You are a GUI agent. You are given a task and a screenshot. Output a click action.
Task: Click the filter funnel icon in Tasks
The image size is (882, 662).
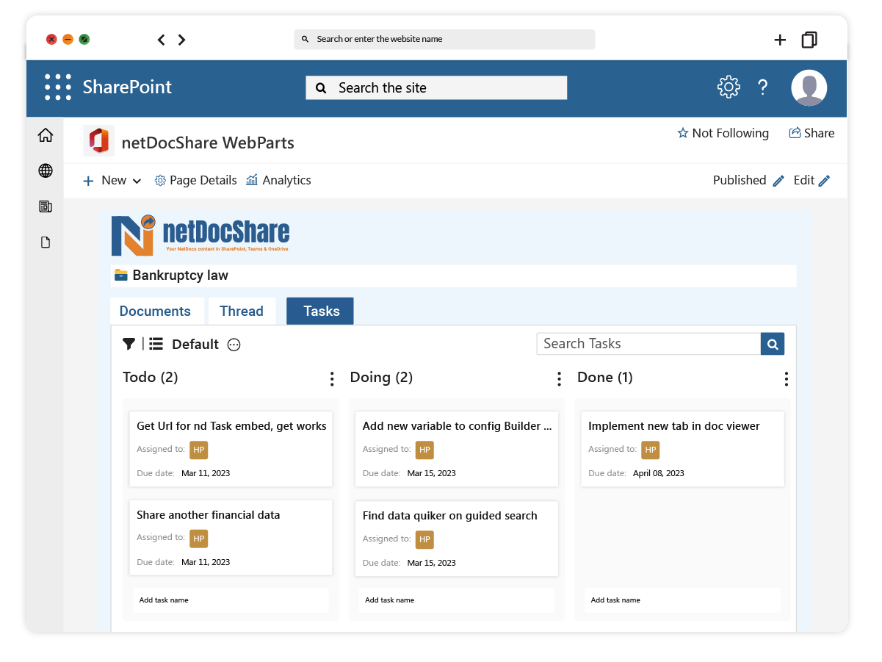(129, 344)
